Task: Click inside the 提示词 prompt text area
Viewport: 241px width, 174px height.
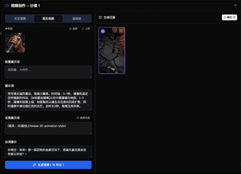Action: point(48,100)
